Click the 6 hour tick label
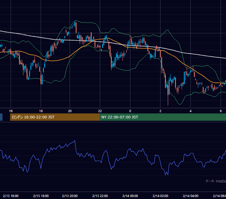The width and height of the screenshot is (226, 199). tap(221, 111)
